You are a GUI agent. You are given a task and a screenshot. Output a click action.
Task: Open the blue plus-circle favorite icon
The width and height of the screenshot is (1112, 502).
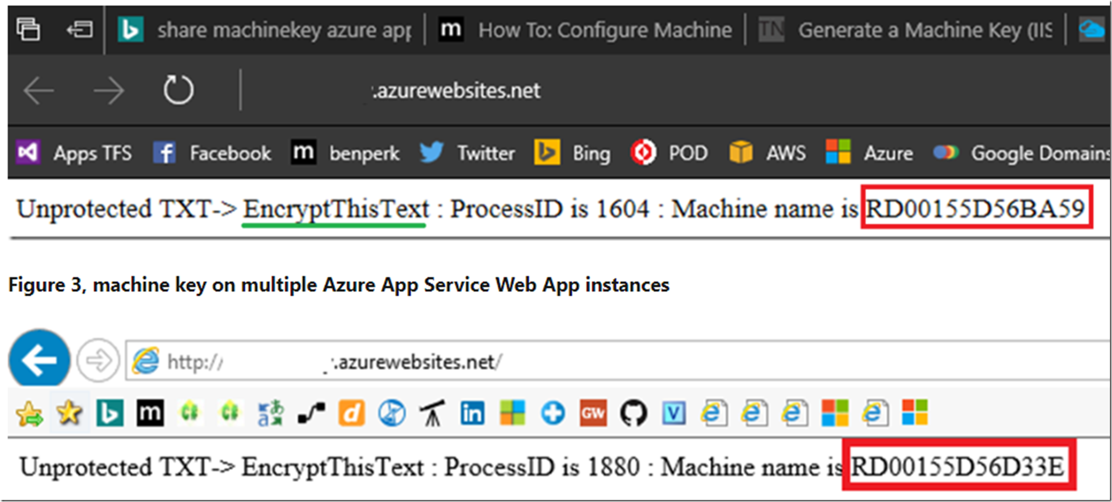(x=553, y=413)
